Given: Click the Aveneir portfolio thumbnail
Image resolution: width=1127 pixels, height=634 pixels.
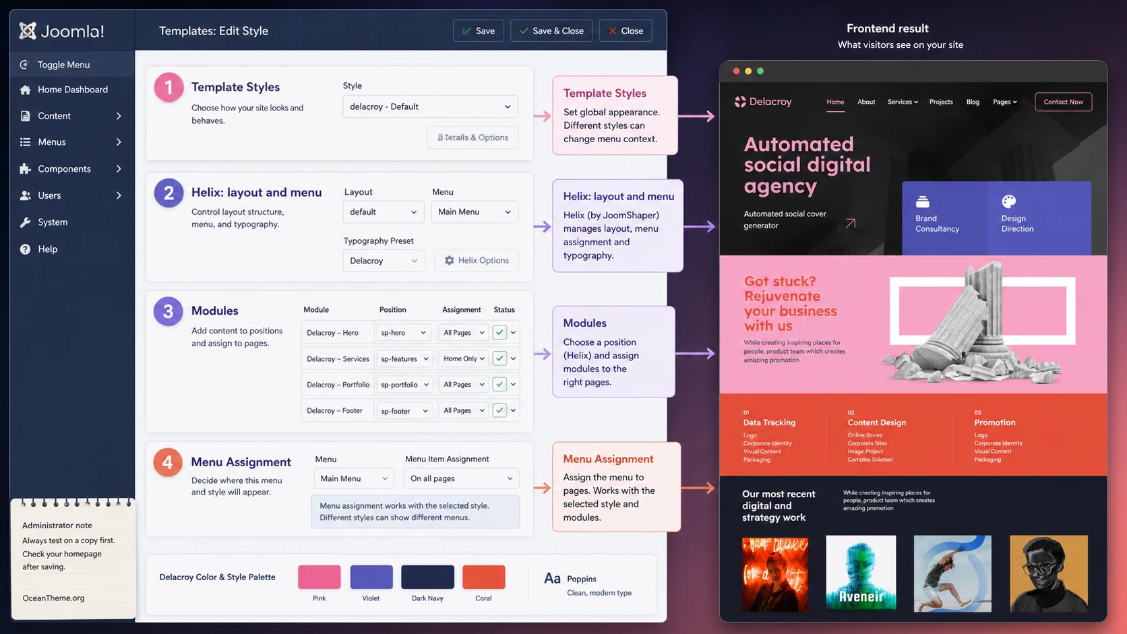Looking at the screenshot, I should tap(861, 573).
